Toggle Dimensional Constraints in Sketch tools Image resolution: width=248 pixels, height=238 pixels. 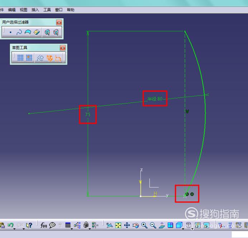(58, 58)
